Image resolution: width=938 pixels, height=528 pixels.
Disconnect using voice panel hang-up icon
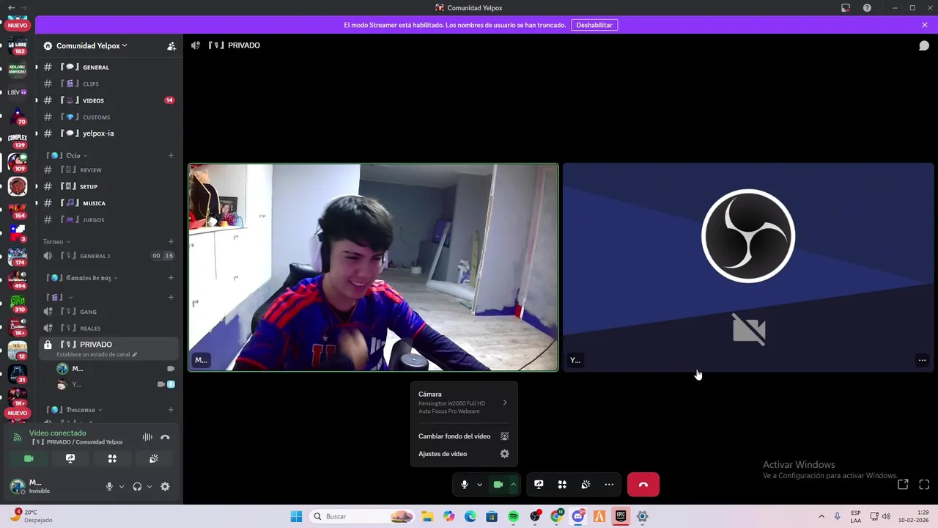tap(165, 437)
